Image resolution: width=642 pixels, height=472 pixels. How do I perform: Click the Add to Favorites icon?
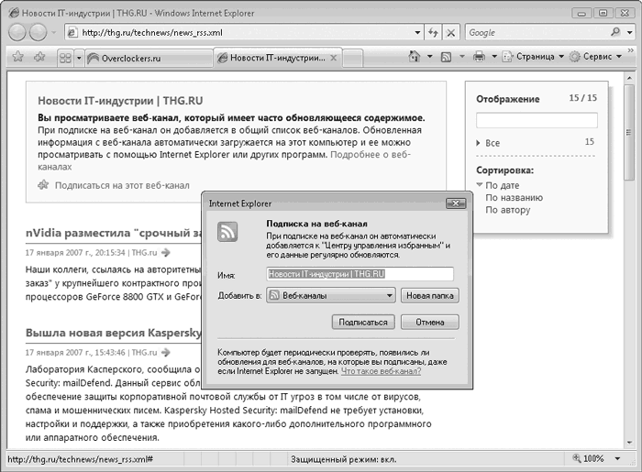click(39, 58)
